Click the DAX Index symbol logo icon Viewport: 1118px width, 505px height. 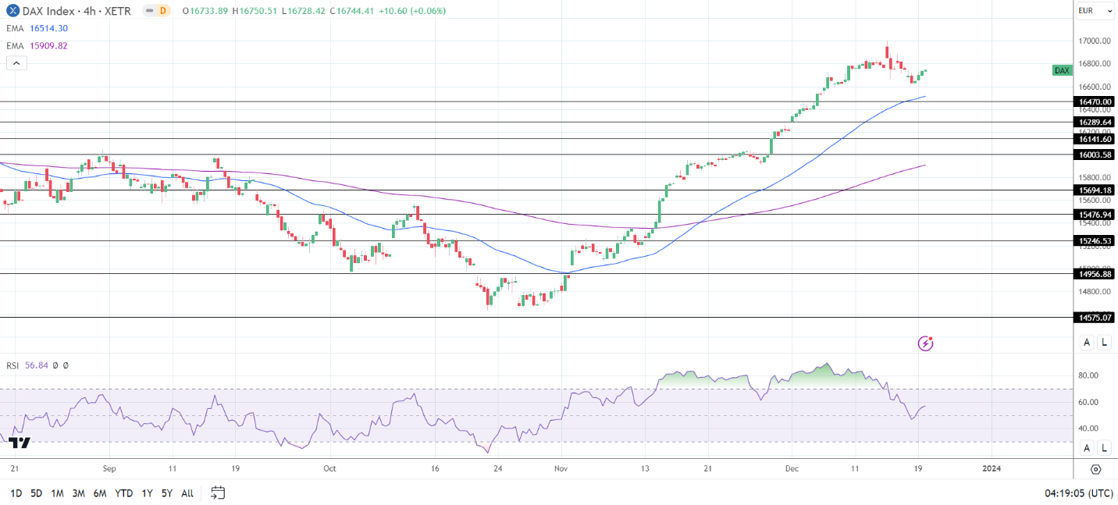coord(13,11)
